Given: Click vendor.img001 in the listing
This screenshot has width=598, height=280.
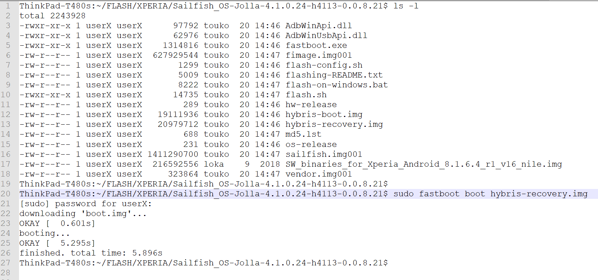Looking at the screenshot, I should pos(318,174).
